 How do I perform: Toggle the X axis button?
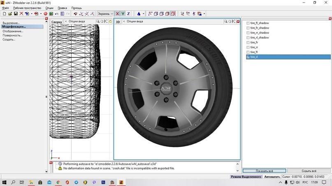point(117,14)
